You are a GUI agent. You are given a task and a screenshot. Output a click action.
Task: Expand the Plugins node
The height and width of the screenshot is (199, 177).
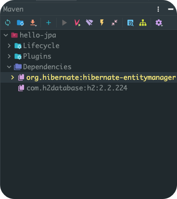click(9, 56)
